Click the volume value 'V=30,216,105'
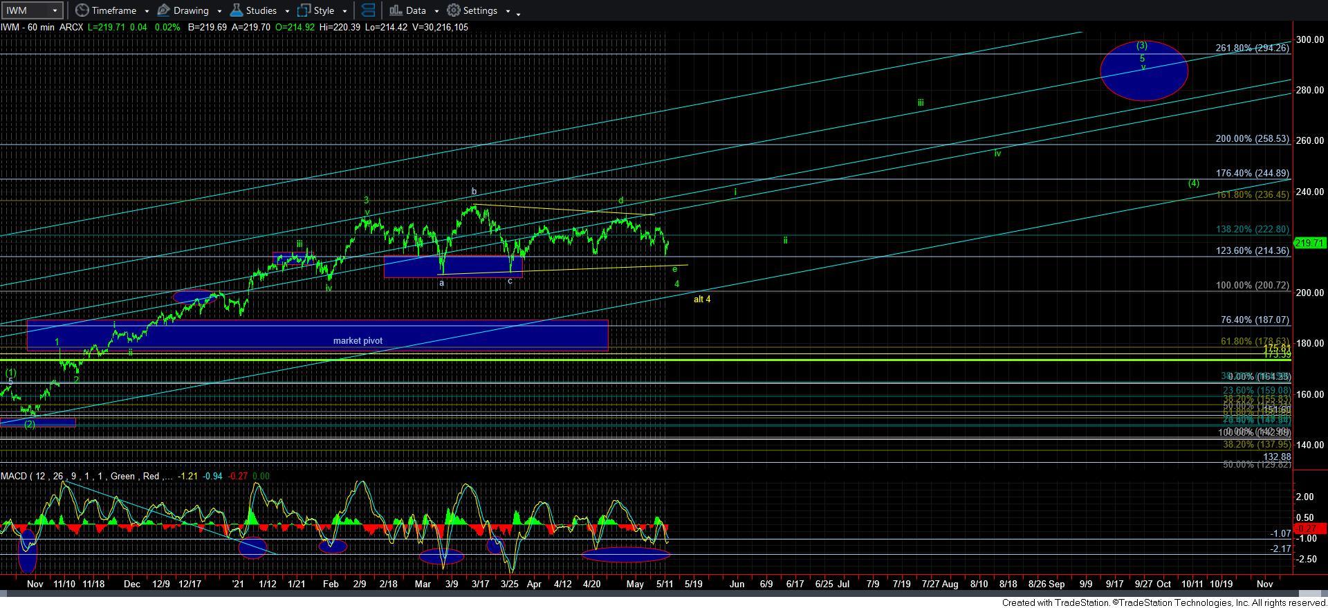1328x608 pixels. click(x=440, y=28)
